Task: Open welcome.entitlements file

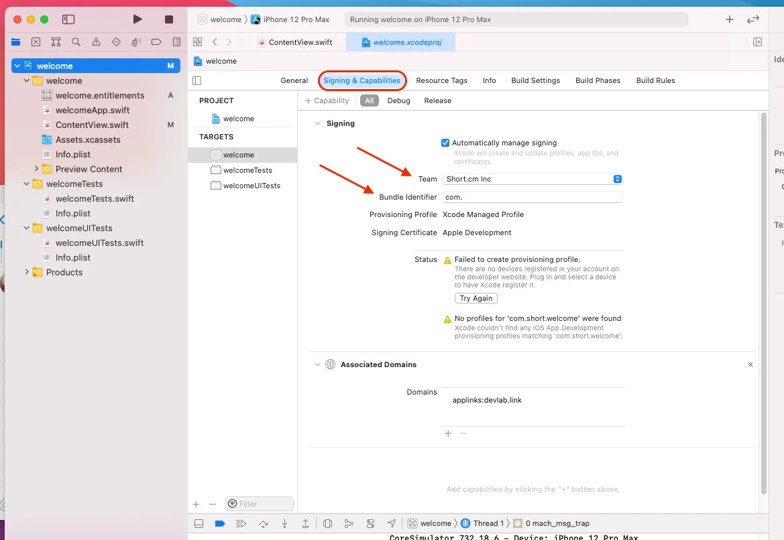Action: [100, 95]
